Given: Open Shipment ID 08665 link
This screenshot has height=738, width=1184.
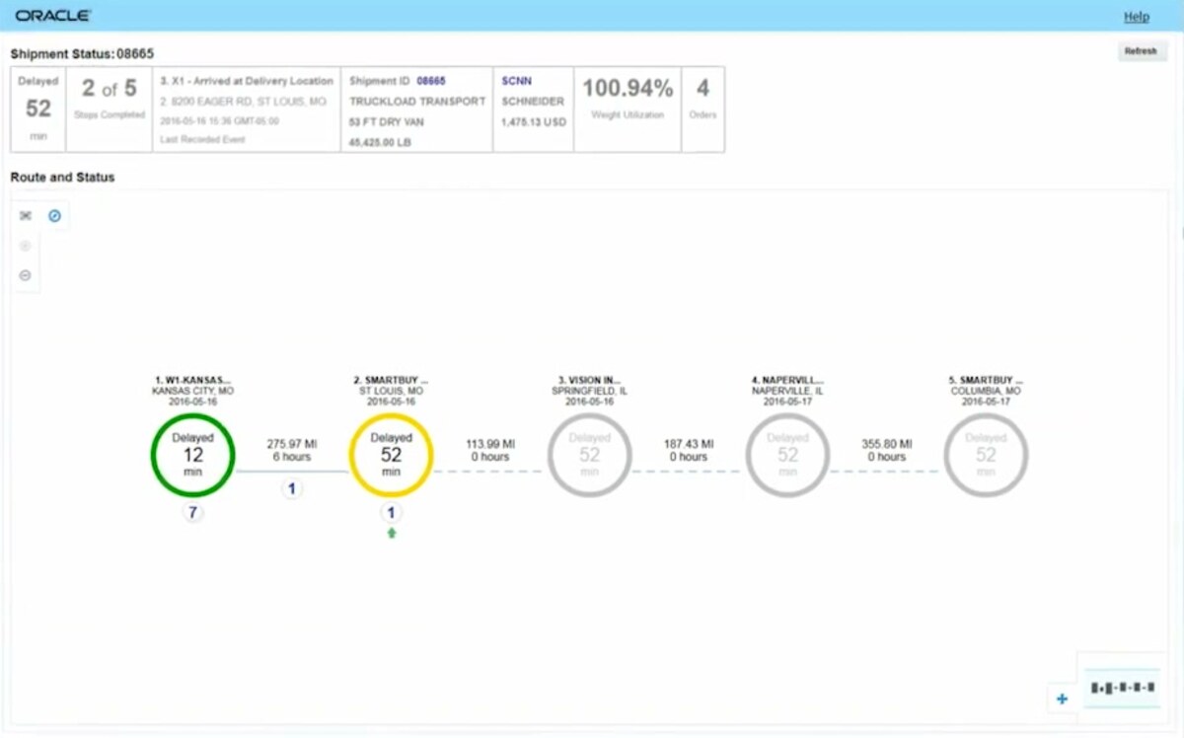Looking at the screenshot, I should (431, 81).
